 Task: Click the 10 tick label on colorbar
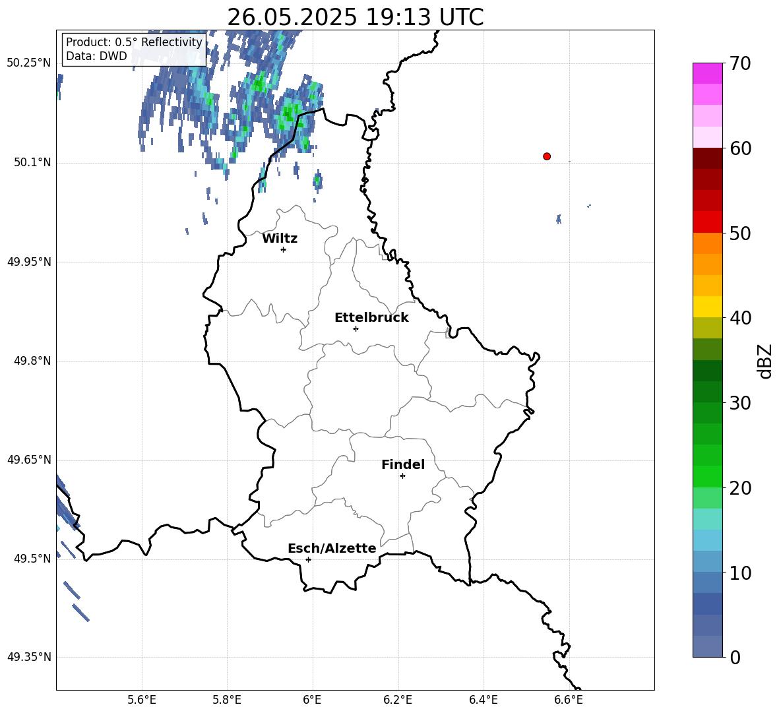click(x=740, y=573)
